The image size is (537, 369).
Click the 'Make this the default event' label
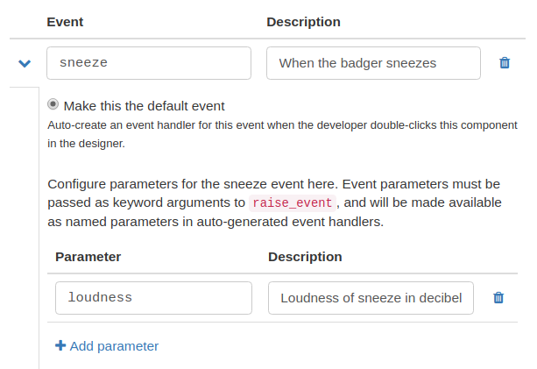coord(145,106)
